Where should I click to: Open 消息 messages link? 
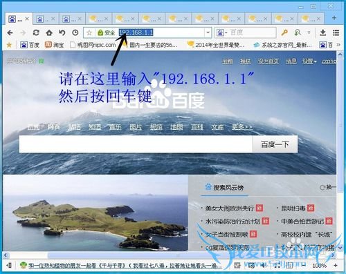click(x=291, y=61)
